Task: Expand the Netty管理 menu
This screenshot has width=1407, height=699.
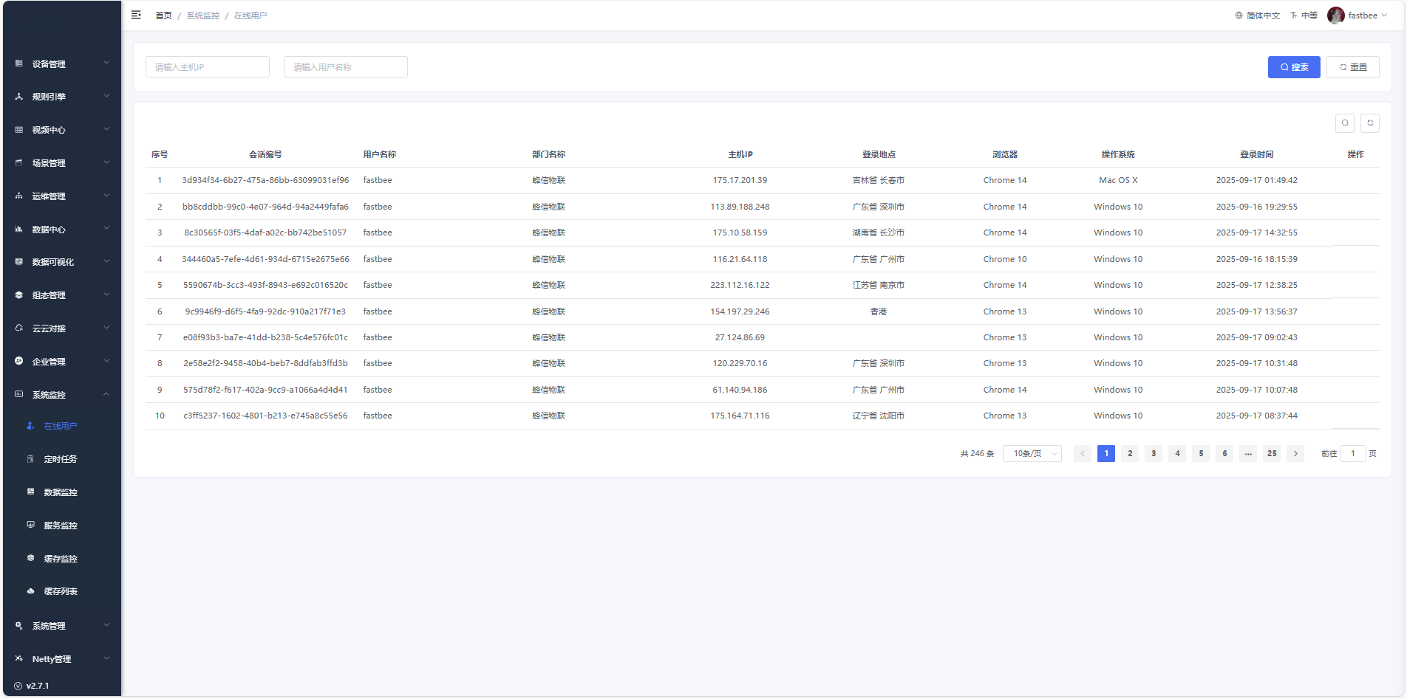Action: pos(62,659)
